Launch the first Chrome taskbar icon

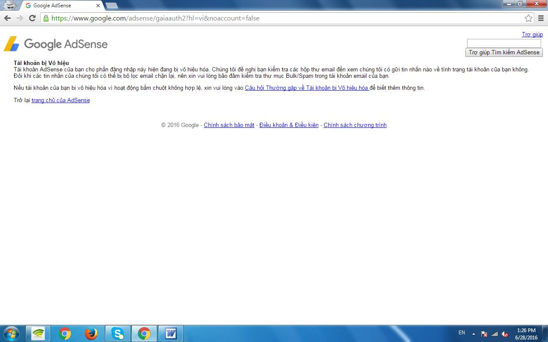pyautogui.click(x=65, y=333)
